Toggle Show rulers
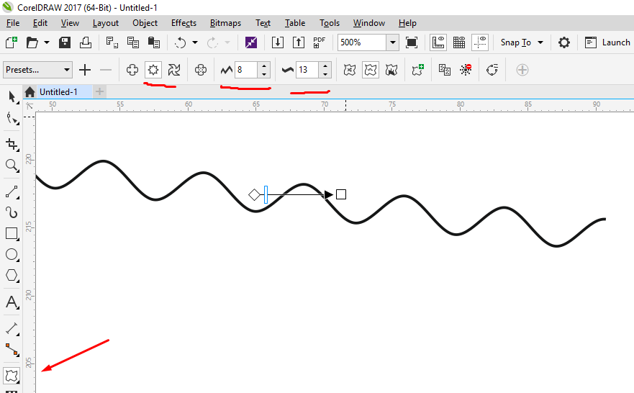 tap(438, 42)
